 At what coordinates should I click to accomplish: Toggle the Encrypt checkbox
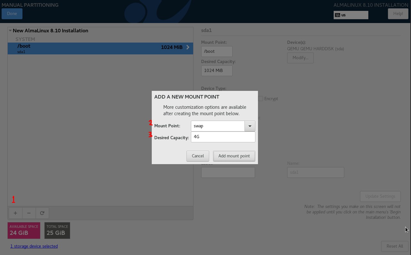point(261,99)
